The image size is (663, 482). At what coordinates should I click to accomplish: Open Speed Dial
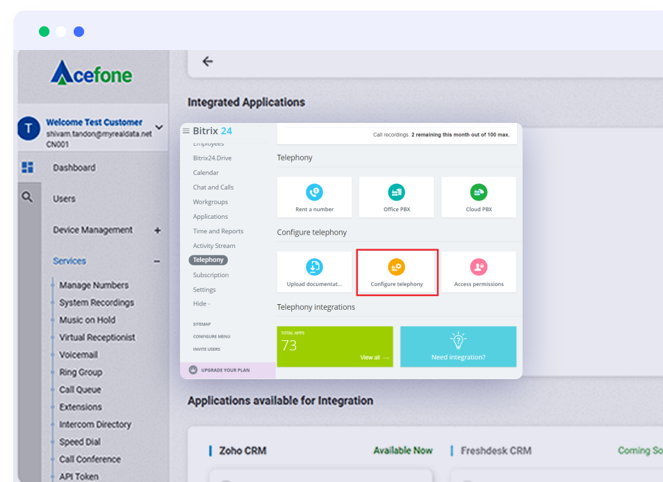[80, 442]
